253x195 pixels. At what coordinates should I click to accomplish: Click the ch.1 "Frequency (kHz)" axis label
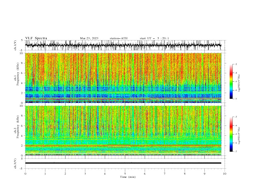point(18,74)
